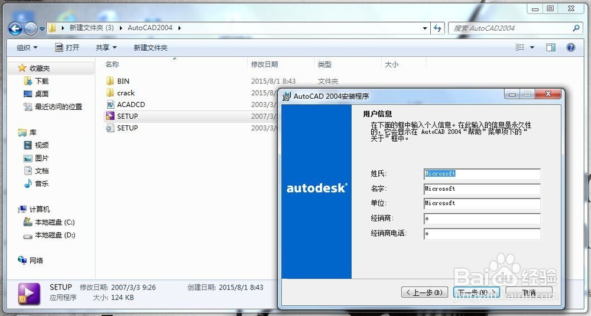This screenshot has width=591, height=316.
Task: Select the highlighted SETUP application icon
Action: point(110,116)
